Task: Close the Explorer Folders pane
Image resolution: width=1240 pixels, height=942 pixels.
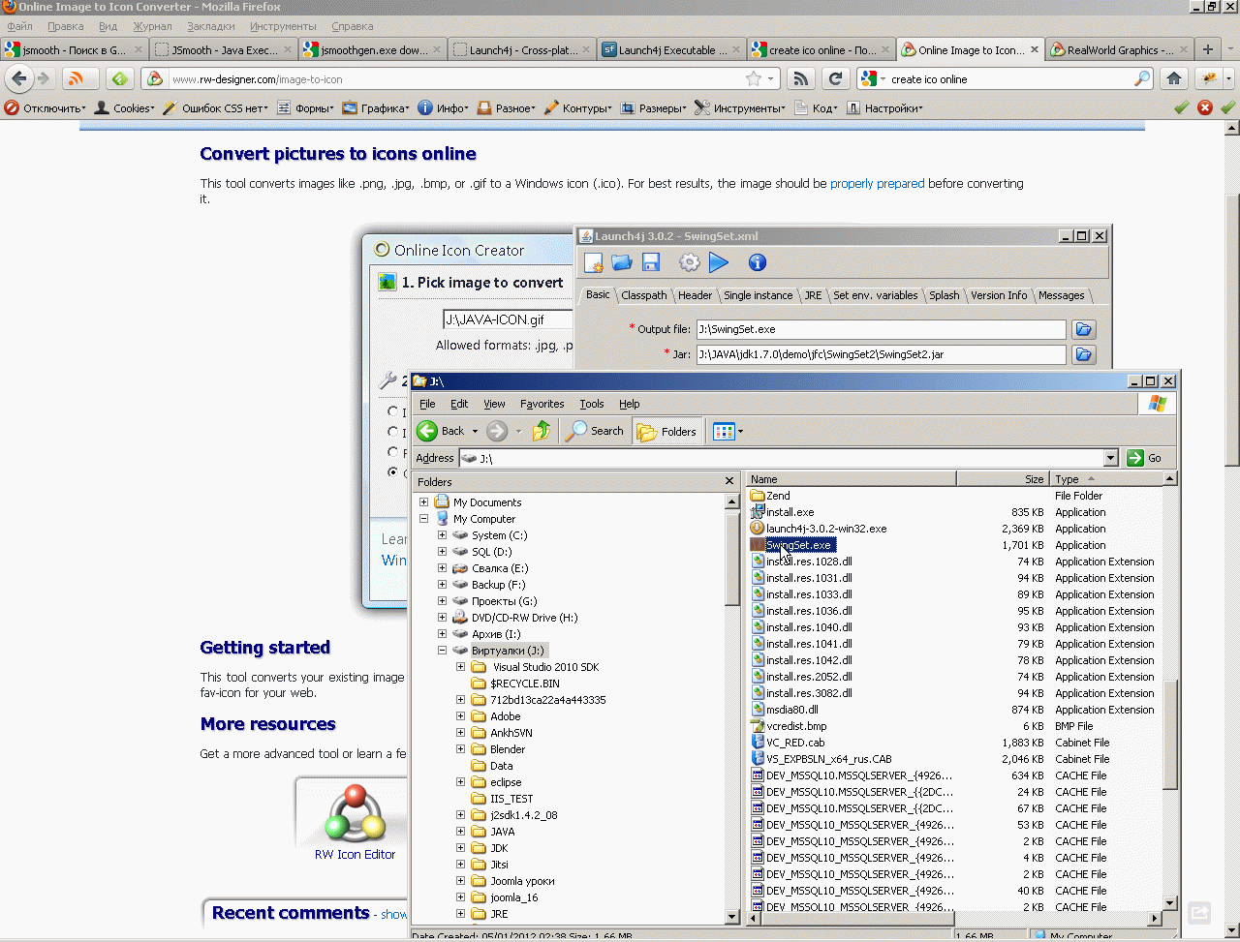Action: coord(729,481)
